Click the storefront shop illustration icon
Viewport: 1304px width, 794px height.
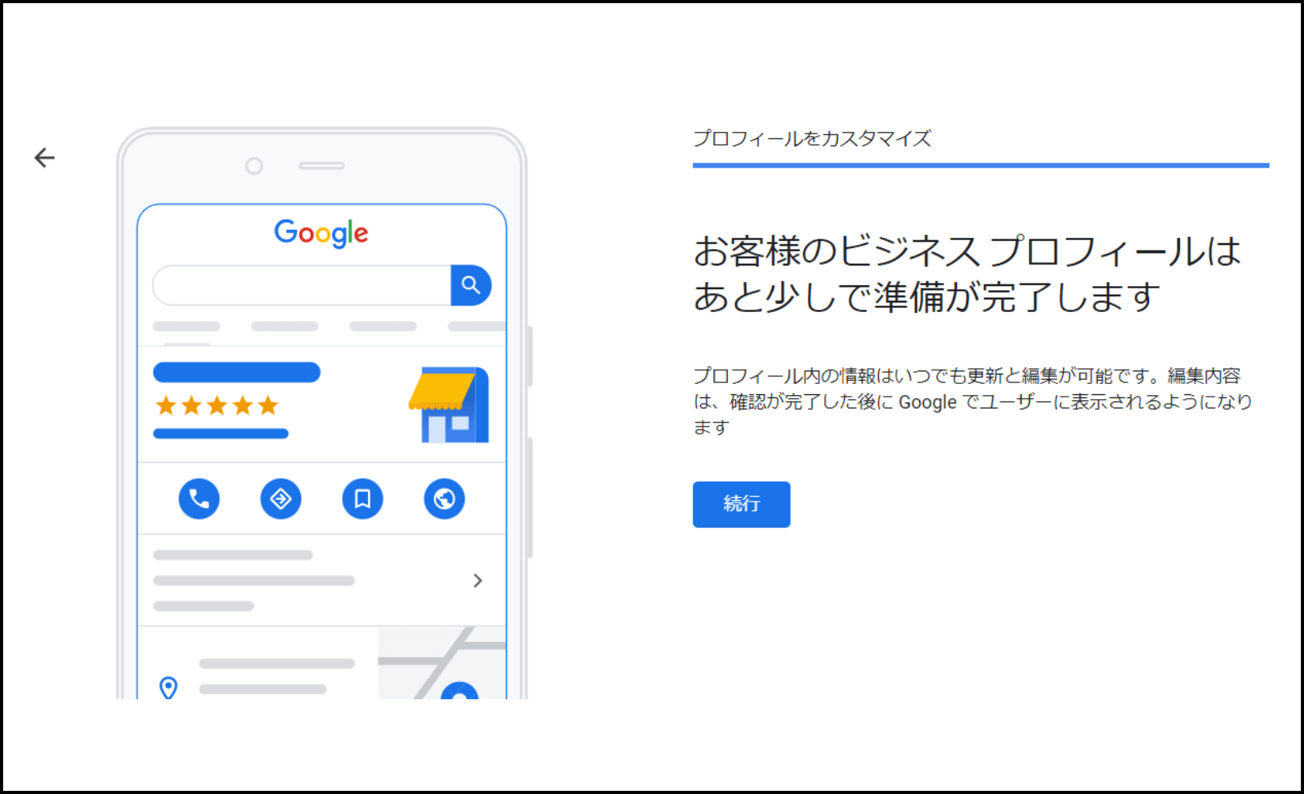[449, 405]
